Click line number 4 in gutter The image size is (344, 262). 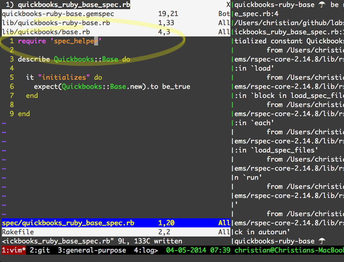tap(12, 68)
